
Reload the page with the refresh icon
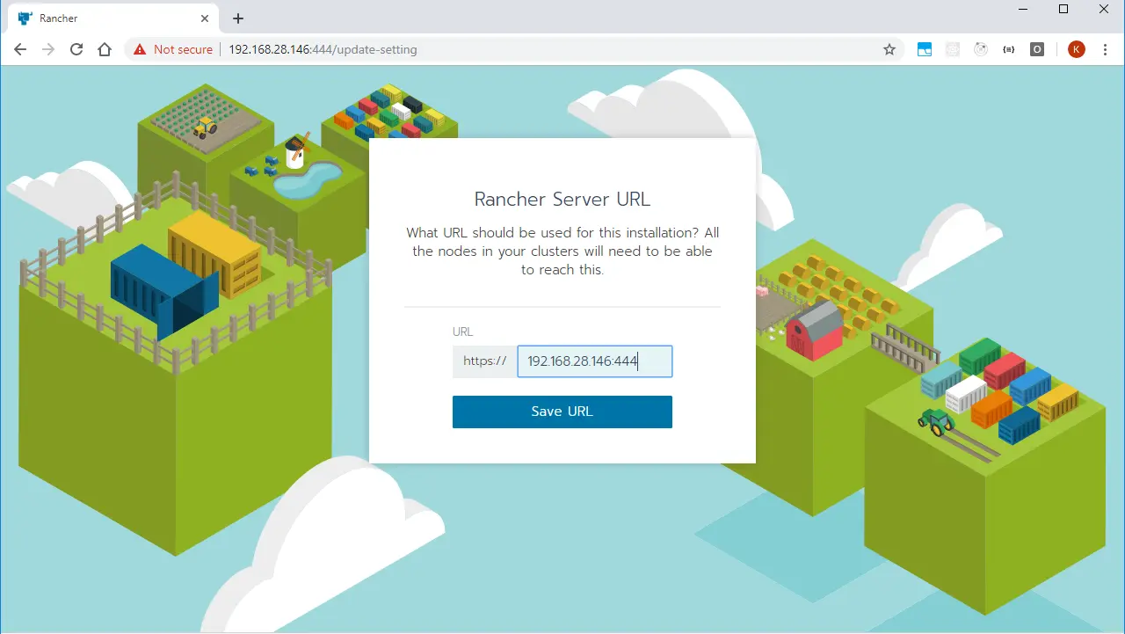tap(76, 50)
